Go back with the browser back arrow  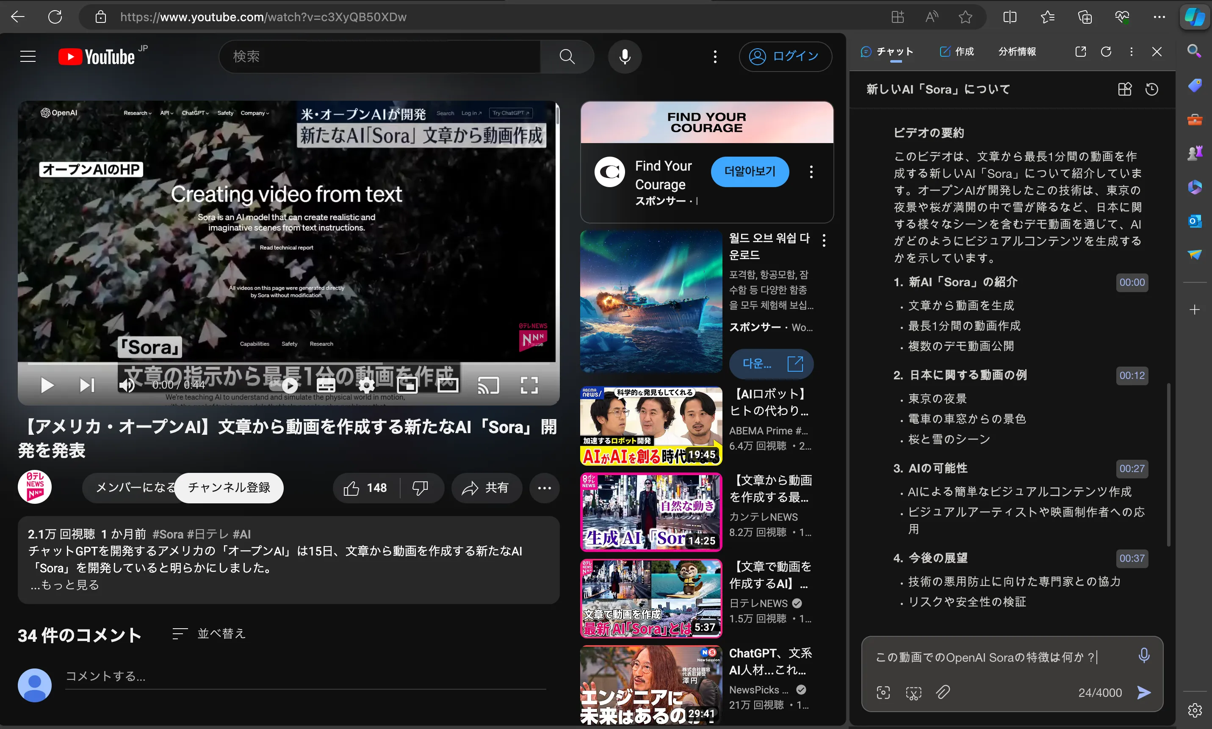pyautogui.click(x=18, y=17)
